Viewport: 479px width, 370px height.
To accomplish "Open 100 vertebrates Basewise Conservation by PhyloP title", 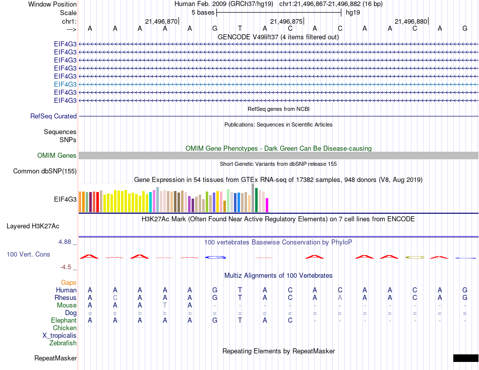I will tap(278, 242).
